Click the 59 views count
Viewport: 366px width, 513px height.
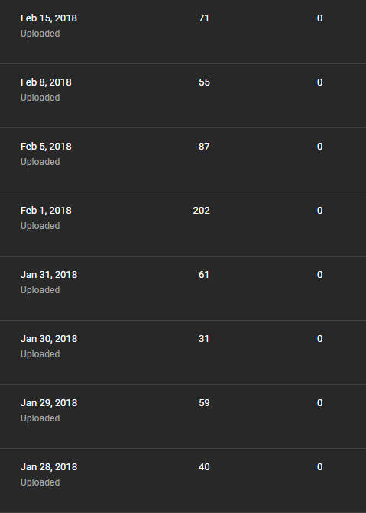tap(204, 403)
